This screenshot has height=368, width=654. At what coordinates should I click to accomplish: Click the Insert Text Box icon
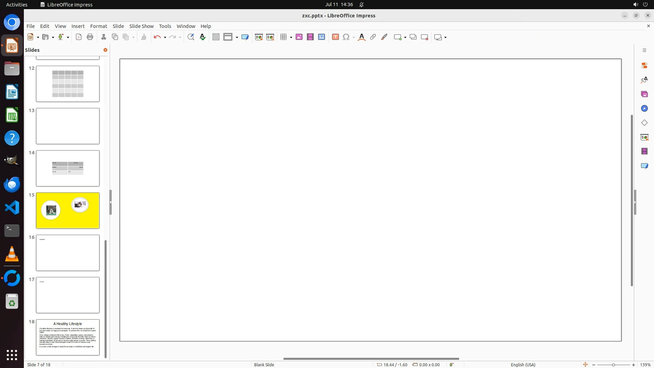(335, 37)
